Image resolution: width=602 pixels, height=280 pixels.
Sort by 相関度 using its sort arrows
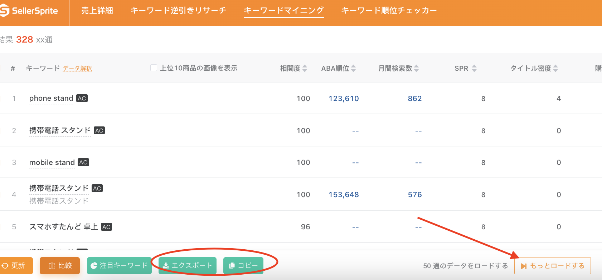pos(305,68)
